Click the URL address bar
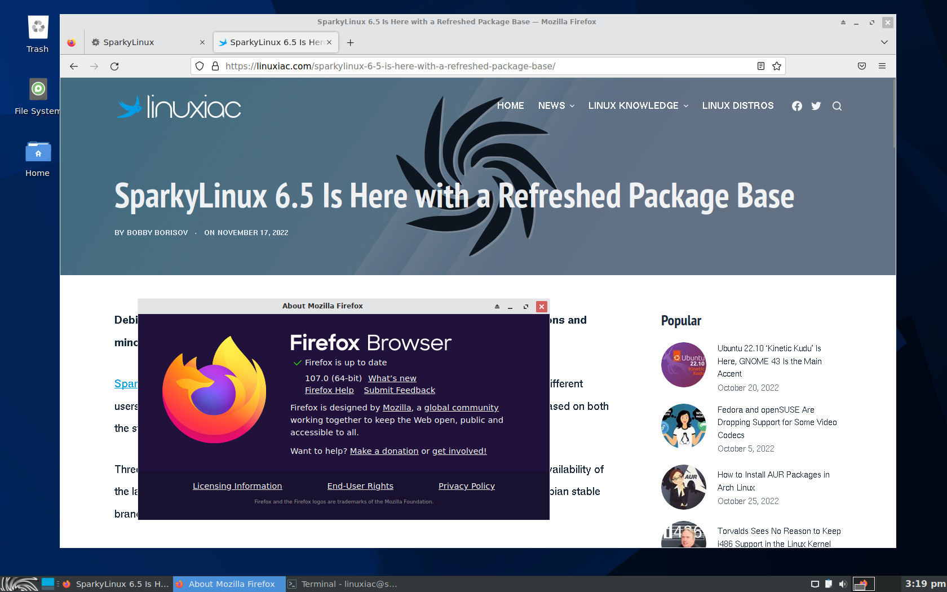 click(488, 67)
